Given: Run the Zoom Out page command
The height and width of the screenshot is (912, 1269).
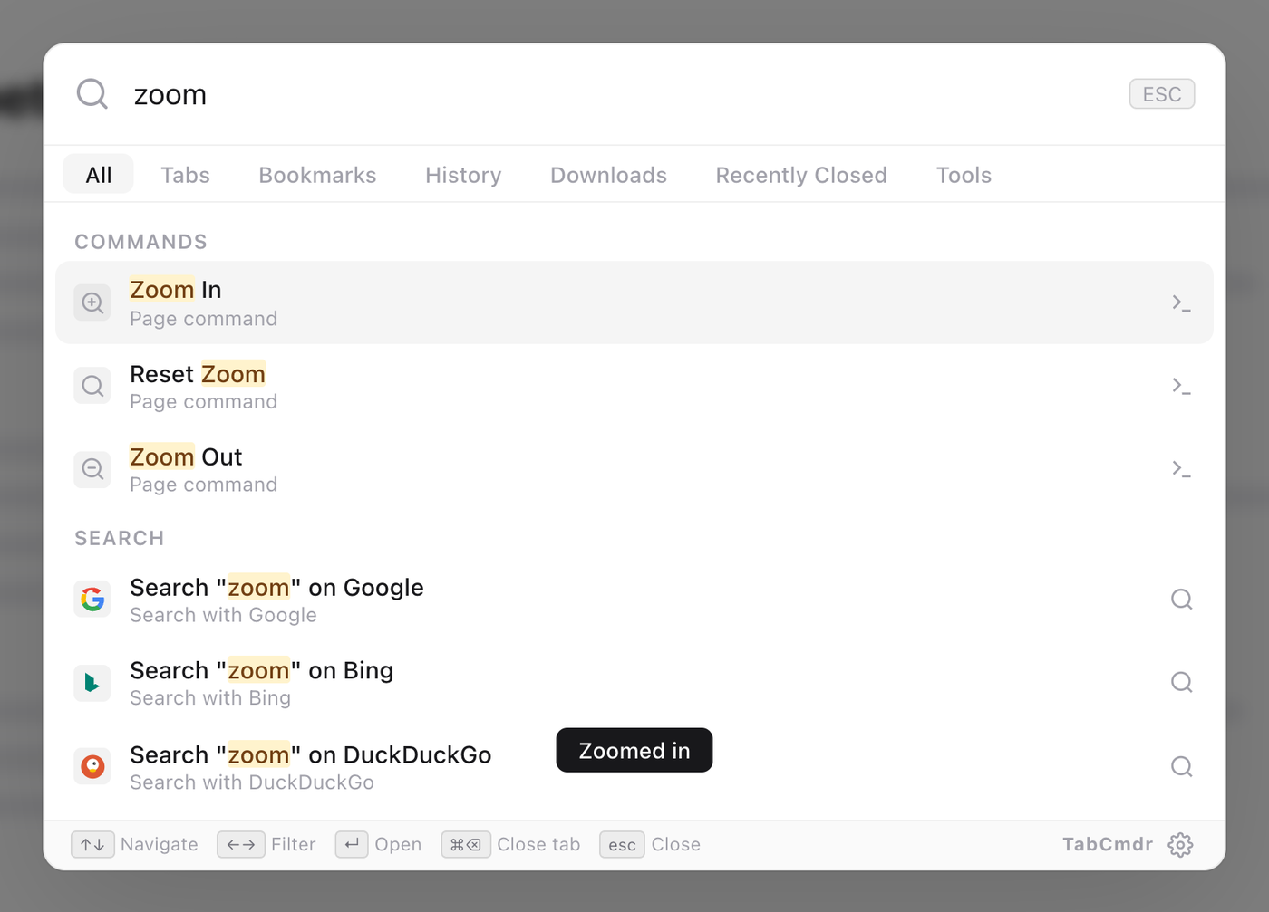Looking at the screenshot, I should pos(634,469).
